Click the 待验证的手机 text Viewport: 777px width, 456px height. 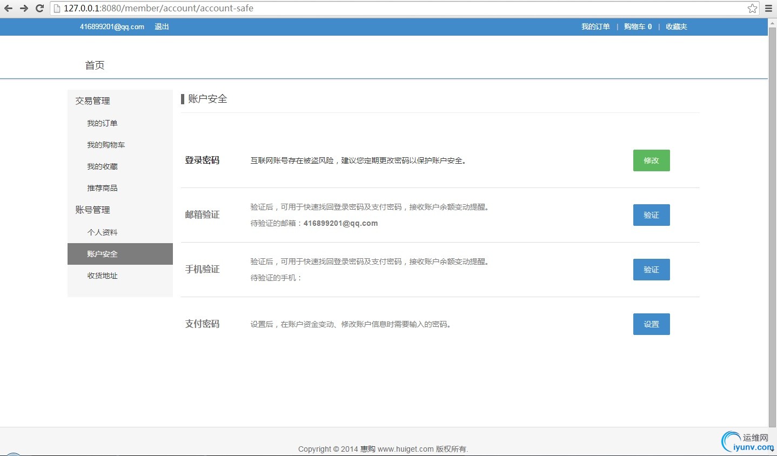click(276, 278)
